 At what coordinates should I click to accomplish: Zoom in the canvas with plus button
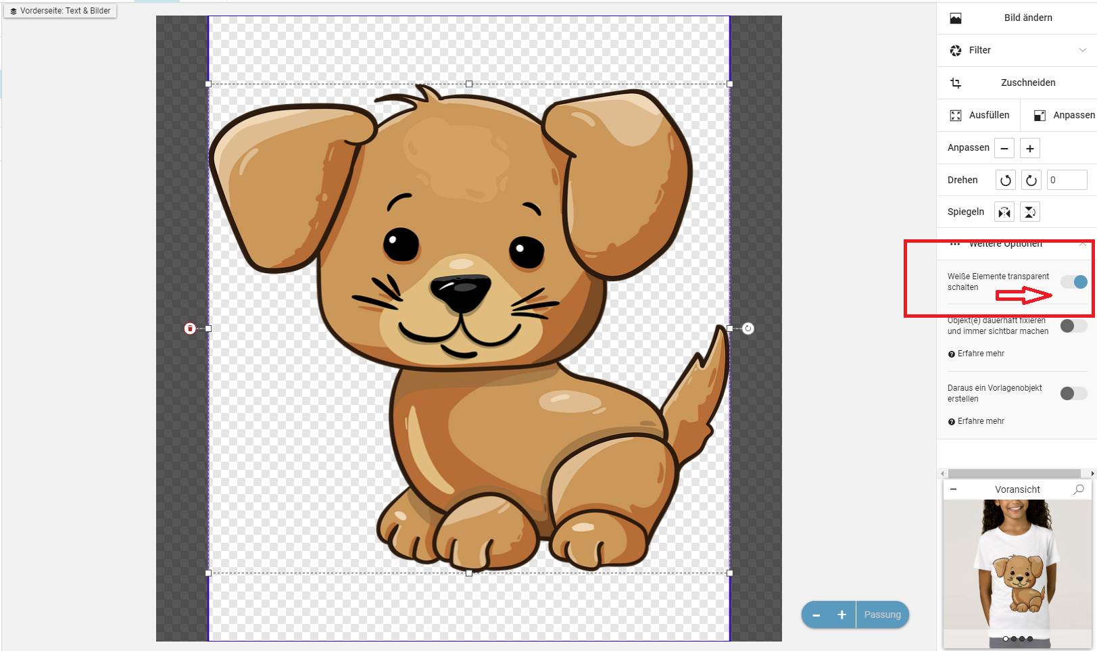(x=842, y=614)
